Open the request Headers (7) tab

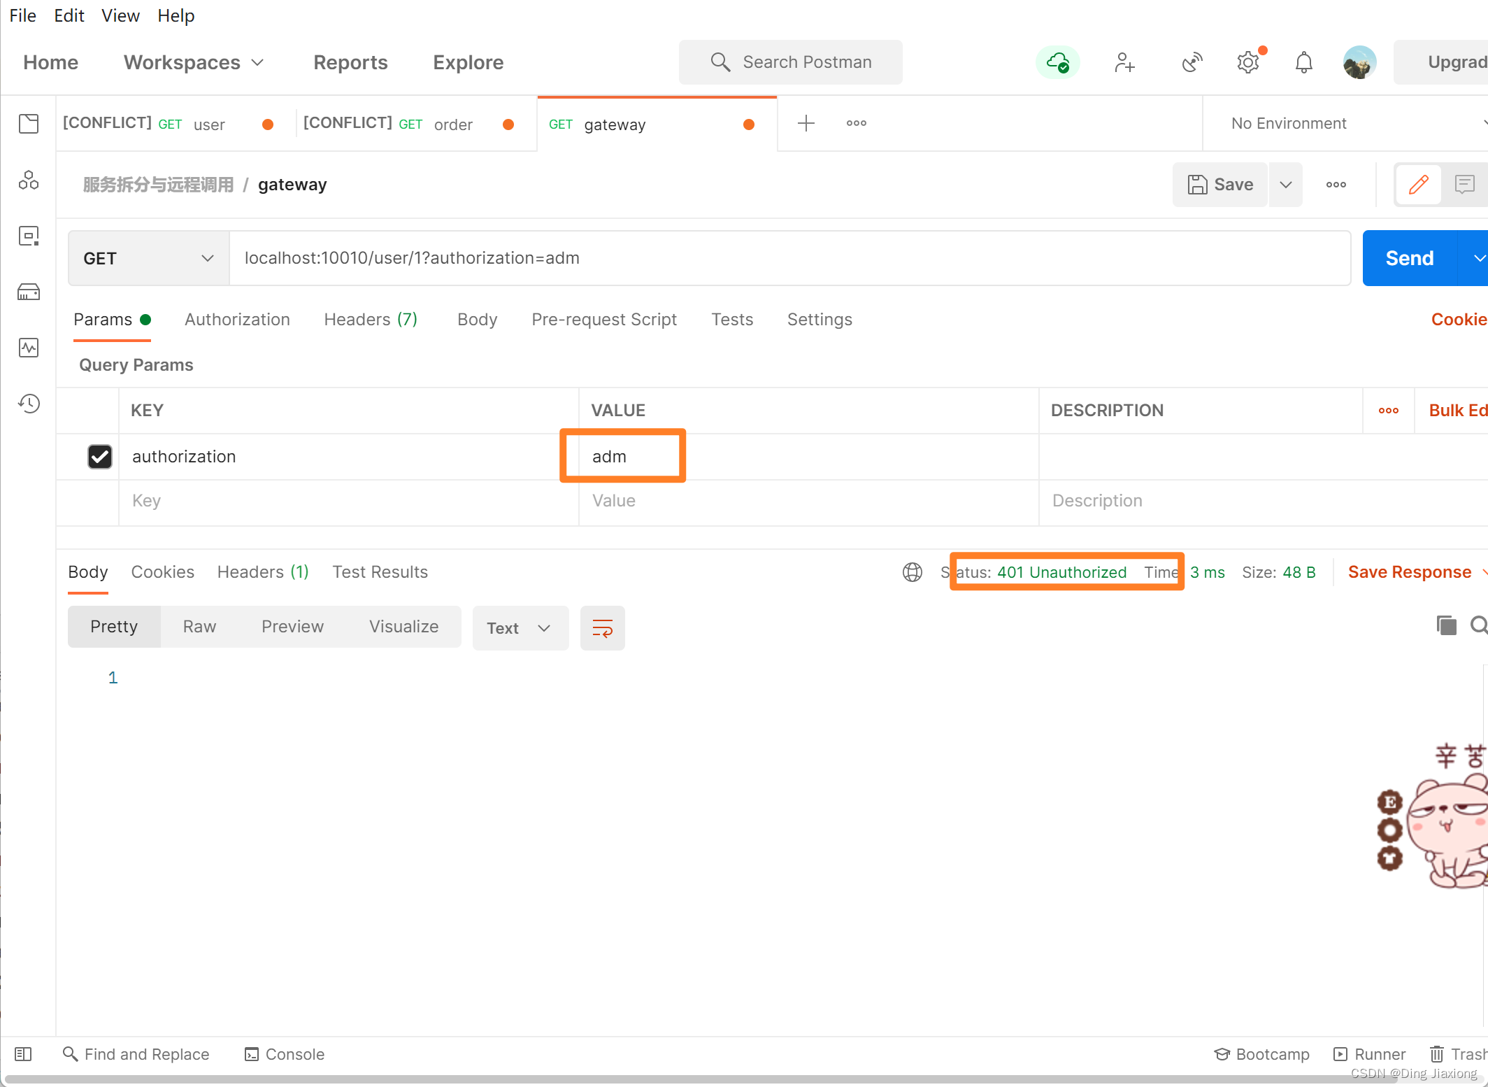(x=371, y=319)
